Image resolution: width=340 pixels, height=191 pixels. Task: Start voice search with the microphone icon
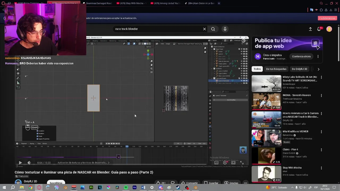click(225, 29)
